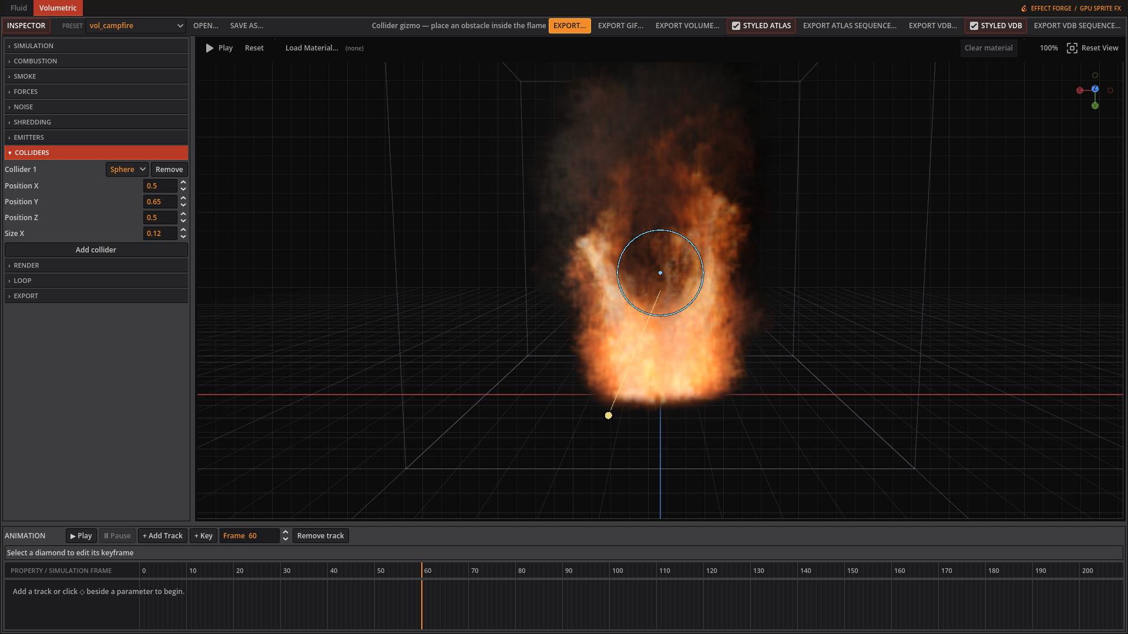This screenshot has height=634, width=1128.
Task: Click the orange Export button
Action: pyautogui.click(x=570, y=26)
